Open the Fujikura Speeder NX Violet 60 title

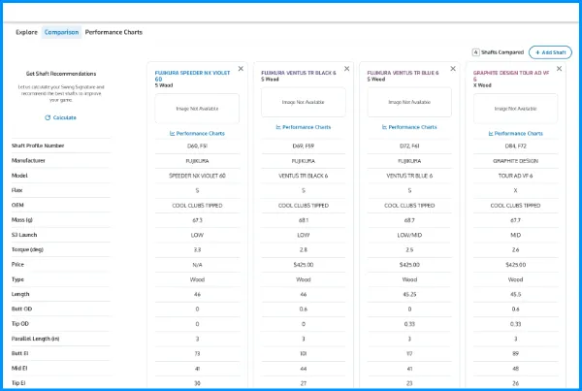click(x=189, y=75)
